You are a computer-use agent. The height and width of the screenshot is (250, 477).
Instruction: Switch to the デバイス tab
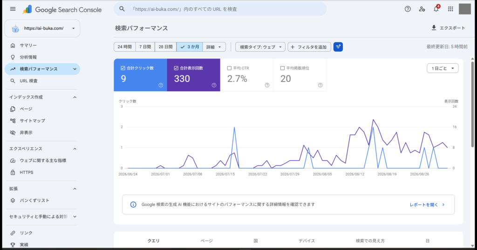point(307,241)
